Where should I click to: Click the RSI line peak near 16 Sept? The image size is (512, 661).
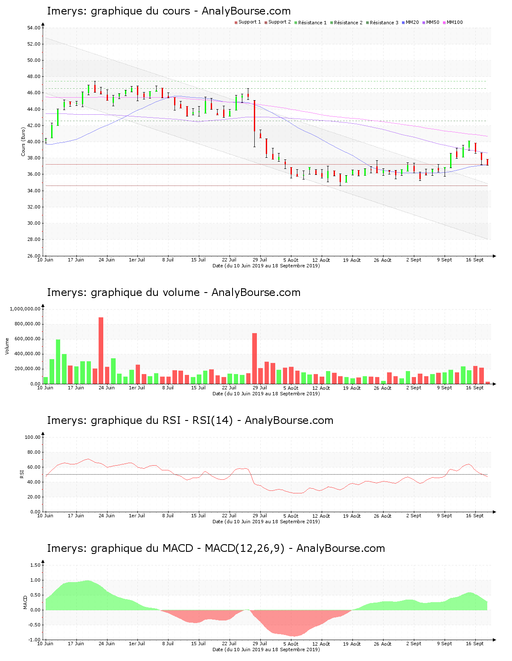point(468,464)
